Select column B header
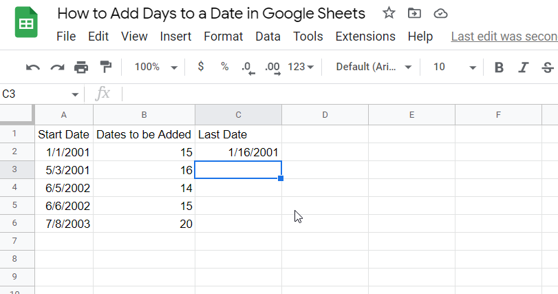558x294 pixels. tap(144, 114)
